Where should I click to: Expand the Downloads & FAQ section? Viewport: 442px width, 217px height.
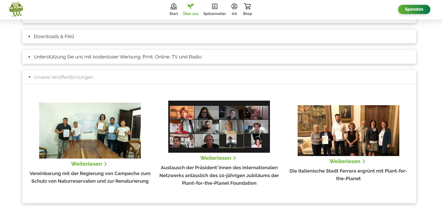click(x=219, y=36)
